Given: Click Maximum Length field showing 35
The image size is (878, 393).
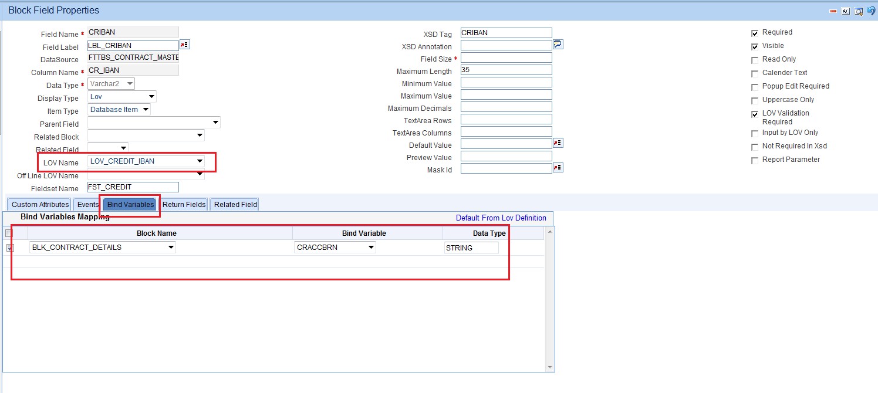Looking at the screenshot, I should [x=506, y=70].
